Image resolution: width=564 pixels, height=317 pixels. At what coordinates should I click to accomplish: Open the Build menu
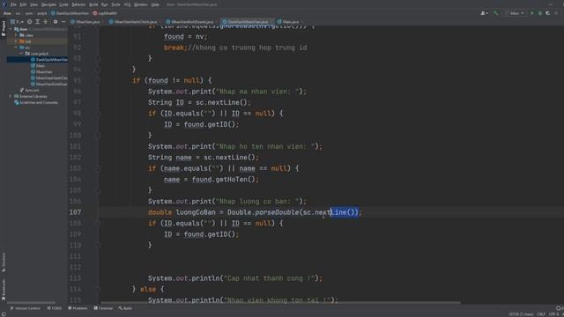coord(93,4)
